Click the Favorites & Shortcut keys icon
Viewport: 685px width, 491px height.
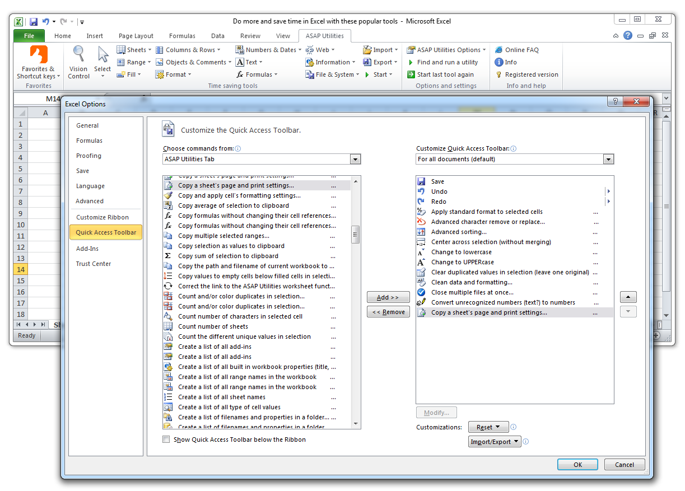click(39, 55)
